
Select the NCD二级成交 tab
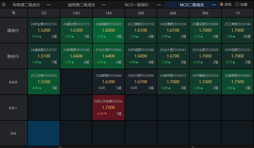click(192, 5)
